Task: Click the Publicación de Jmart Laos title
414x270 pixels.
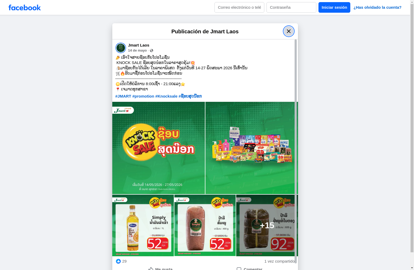Action: (205, 31)
